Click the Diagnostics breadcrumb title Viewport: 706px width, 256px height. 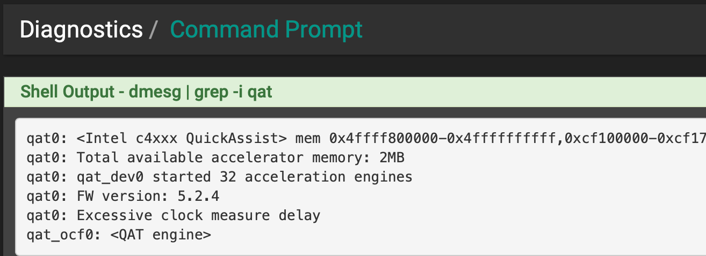[x=81, y=29]
